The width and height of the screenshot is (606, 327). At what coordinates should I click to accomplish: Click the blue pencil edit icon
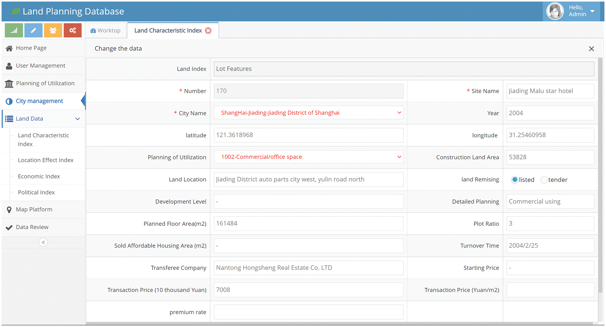[x=33, y=30]
